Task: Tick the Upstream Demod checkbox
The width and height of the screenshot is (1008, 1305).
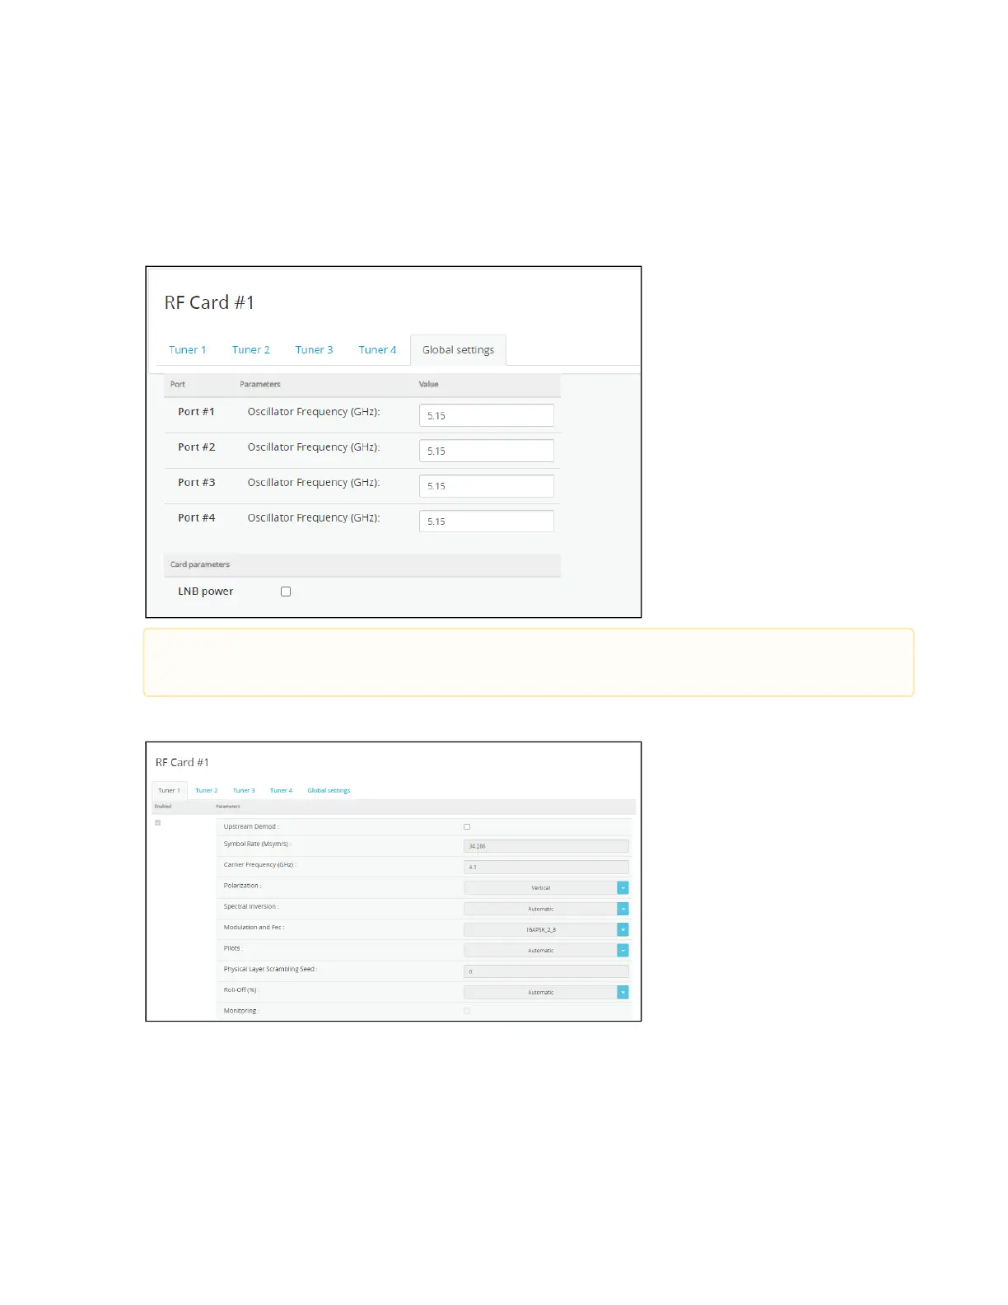Action: point(467,827)
